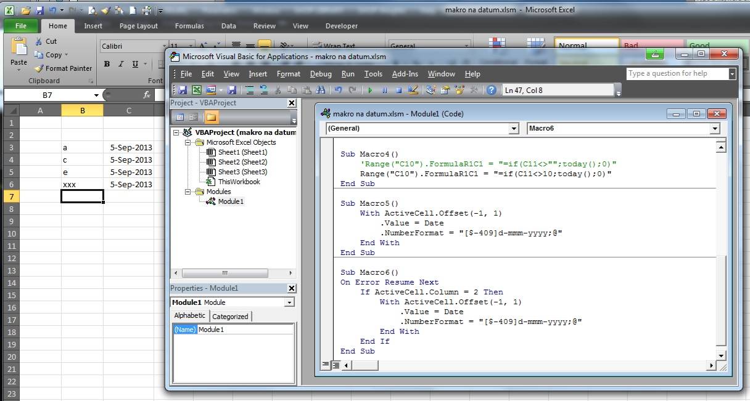Switch to Full Module View in code window

coord(336,365)
